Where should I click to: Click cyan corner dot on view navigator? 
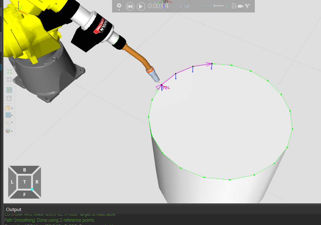(x=32, y=189)
